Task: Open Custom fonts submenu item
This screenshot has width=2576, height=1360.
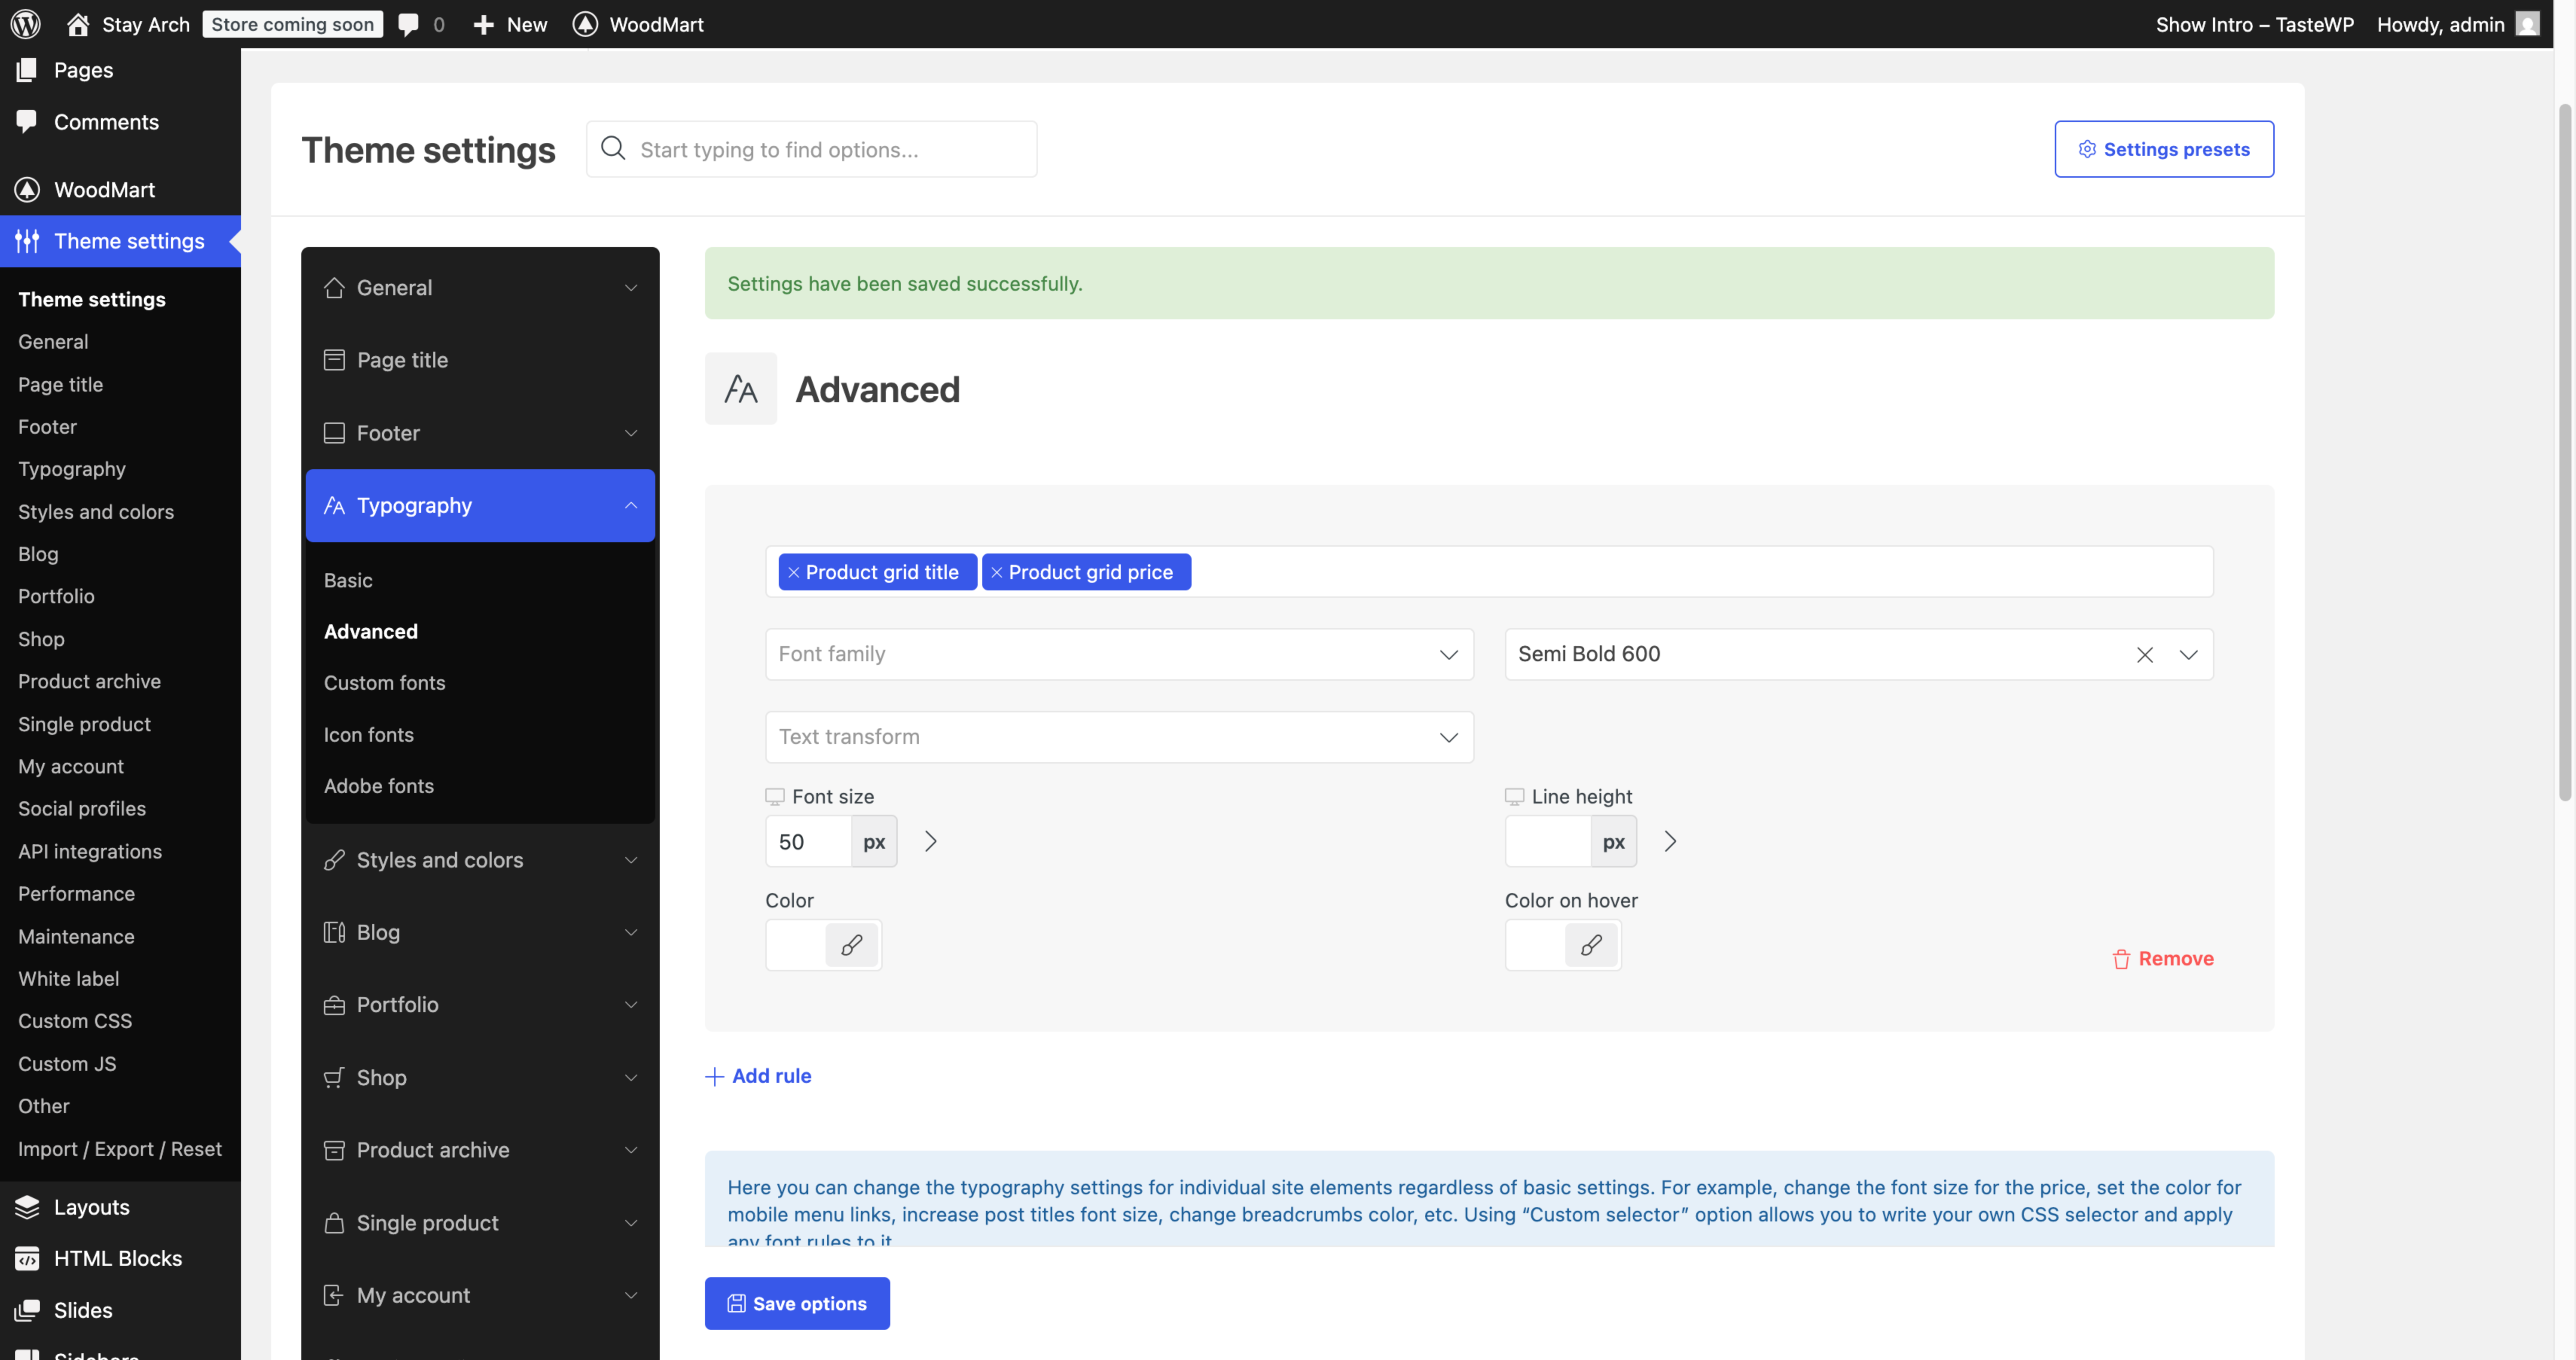Action: [384, 683]
